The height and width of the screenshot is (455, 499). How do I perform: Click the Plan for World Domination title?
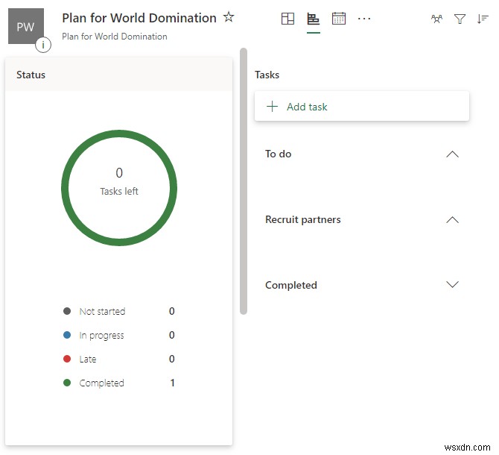click(139, 18)
